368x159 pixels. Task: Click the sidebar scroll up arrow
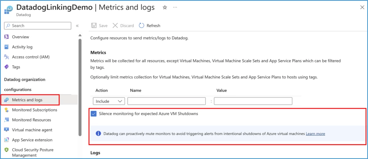[80, 35]
